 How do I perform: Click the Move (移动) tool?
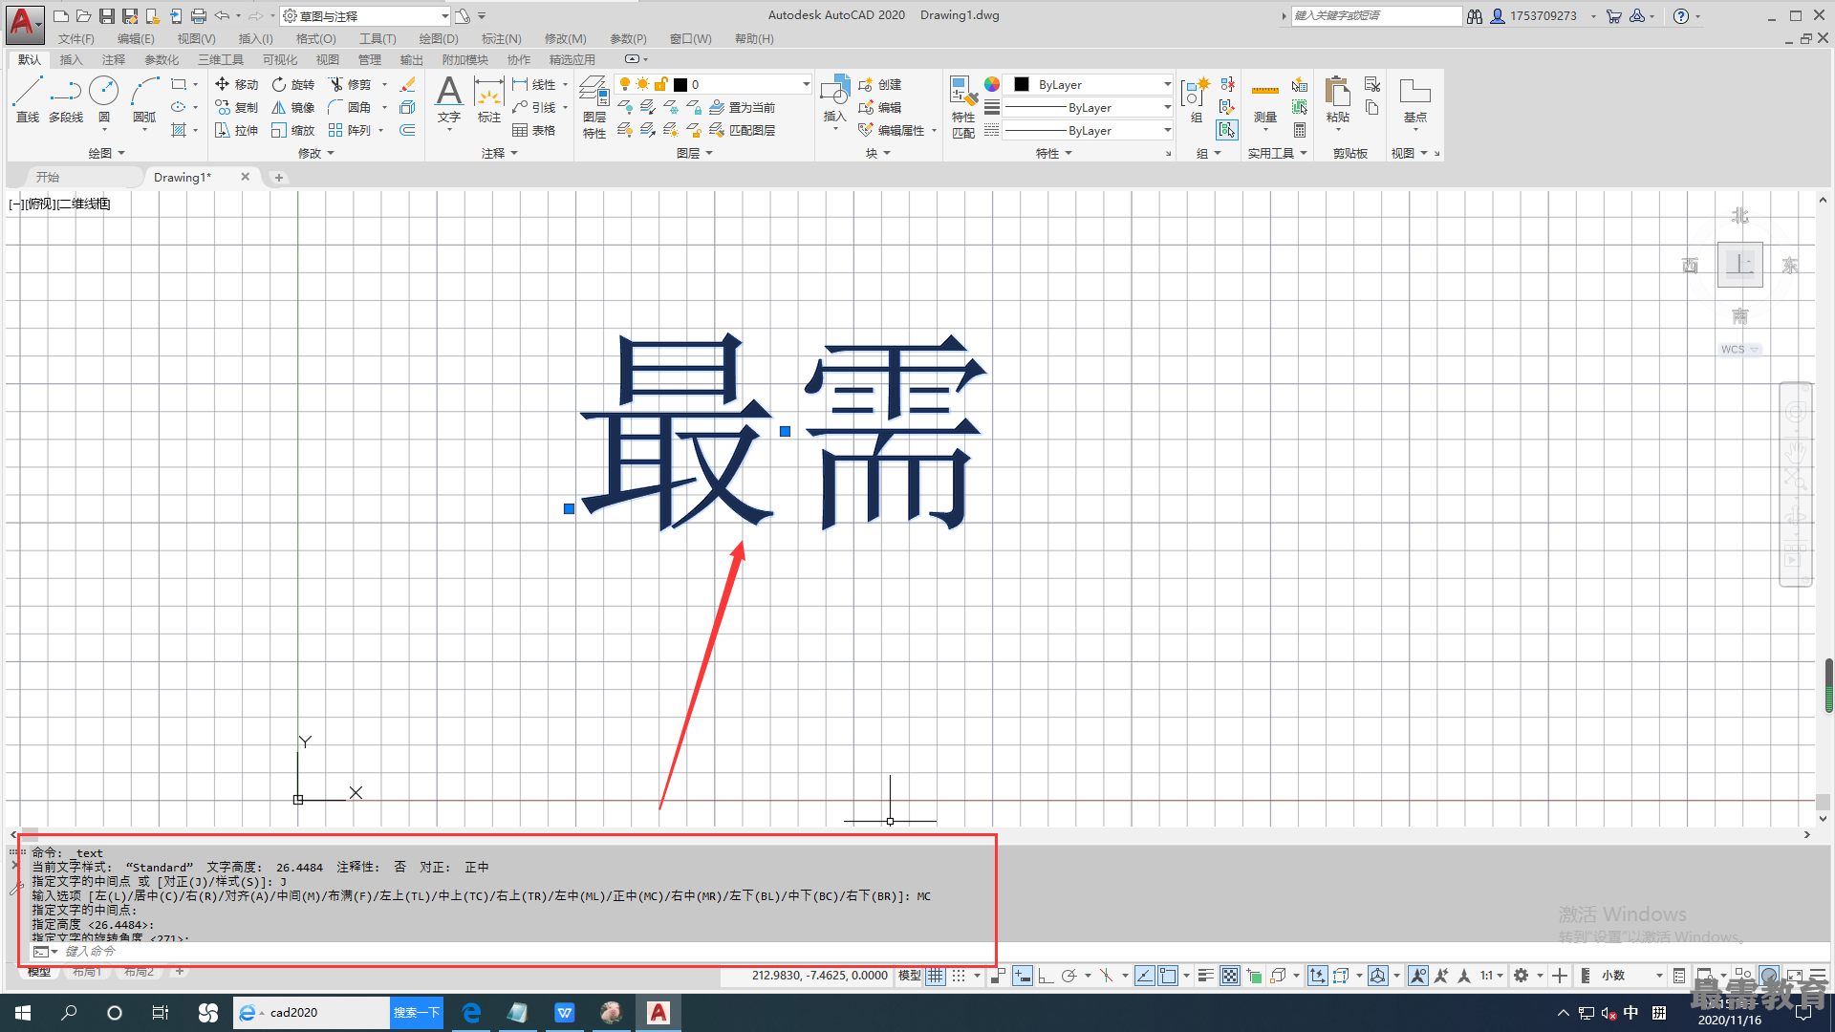(236, 84)
